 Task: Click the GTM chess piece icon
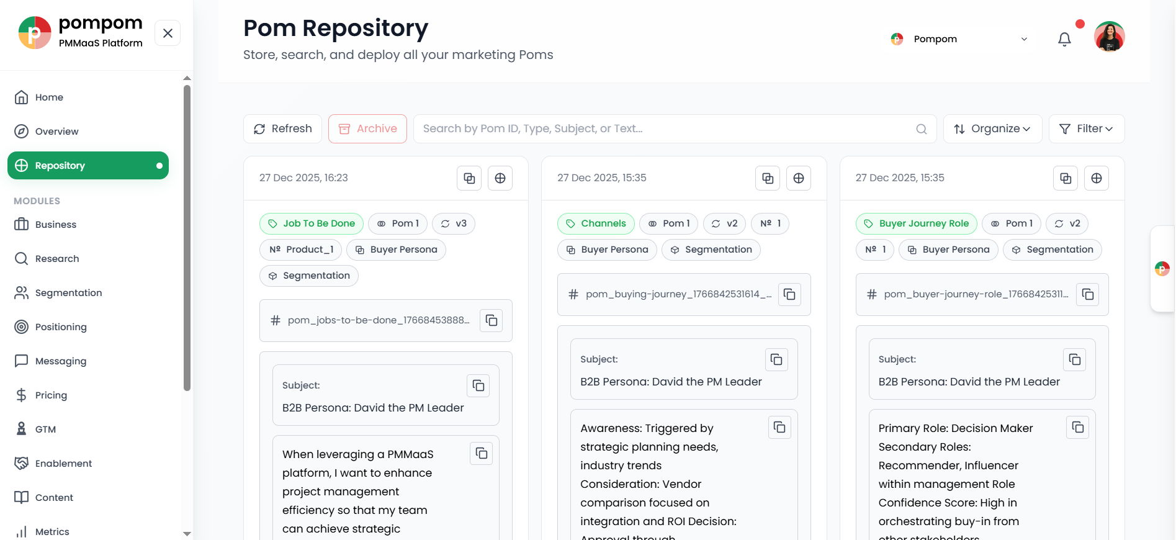(22, 430)
